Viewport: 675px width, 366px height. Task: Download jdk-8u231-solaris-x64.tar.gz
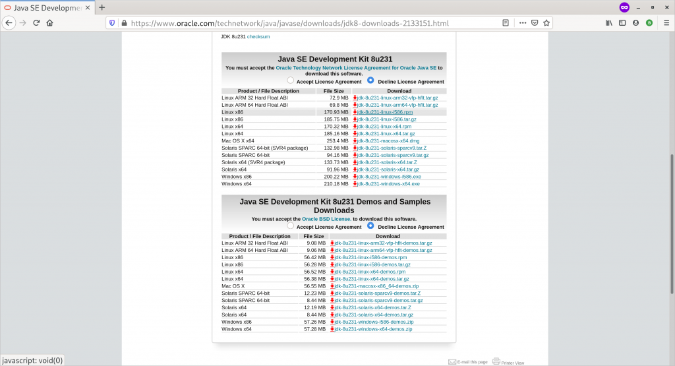coord(388,169)
